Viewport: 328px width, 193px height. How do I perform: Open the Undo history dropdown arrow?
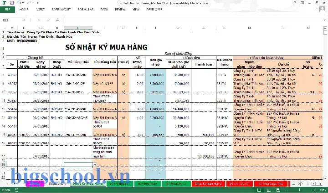23,3
